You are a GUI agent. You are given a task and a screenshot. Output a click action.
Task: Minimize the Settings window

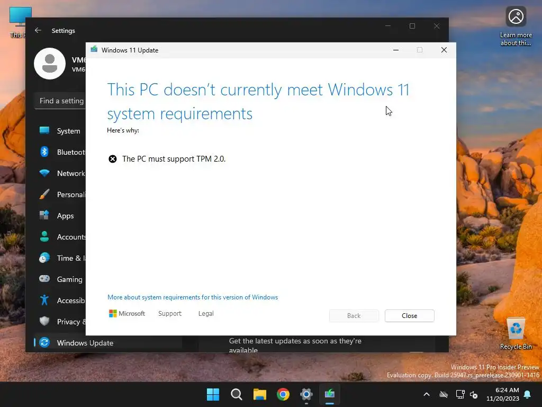[388, 26]
